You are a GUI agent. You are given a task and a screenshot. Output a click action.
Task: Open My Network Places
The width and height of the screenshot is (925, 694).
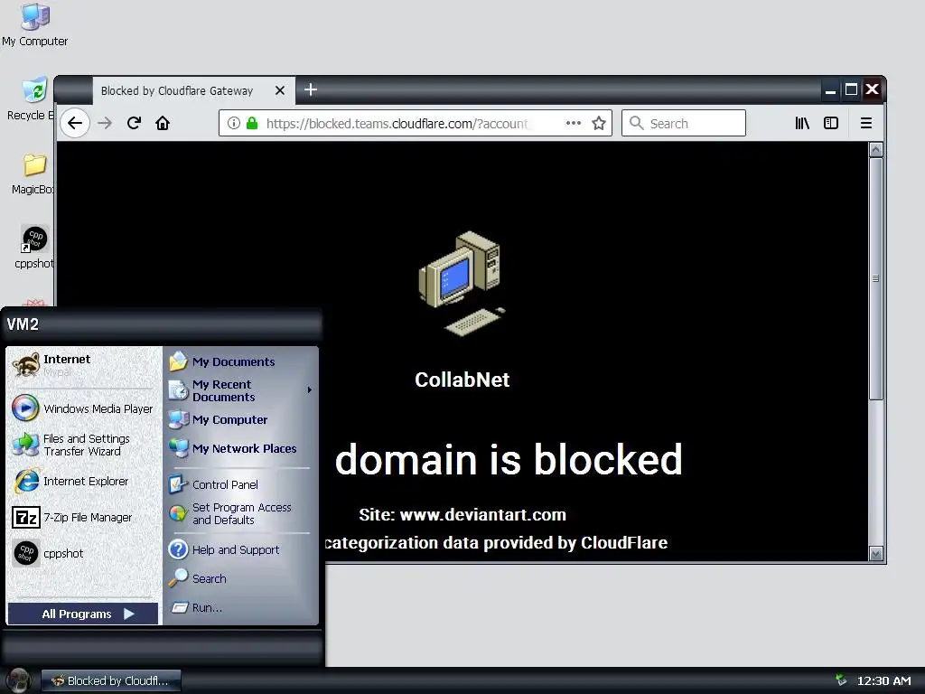point(240,448)
